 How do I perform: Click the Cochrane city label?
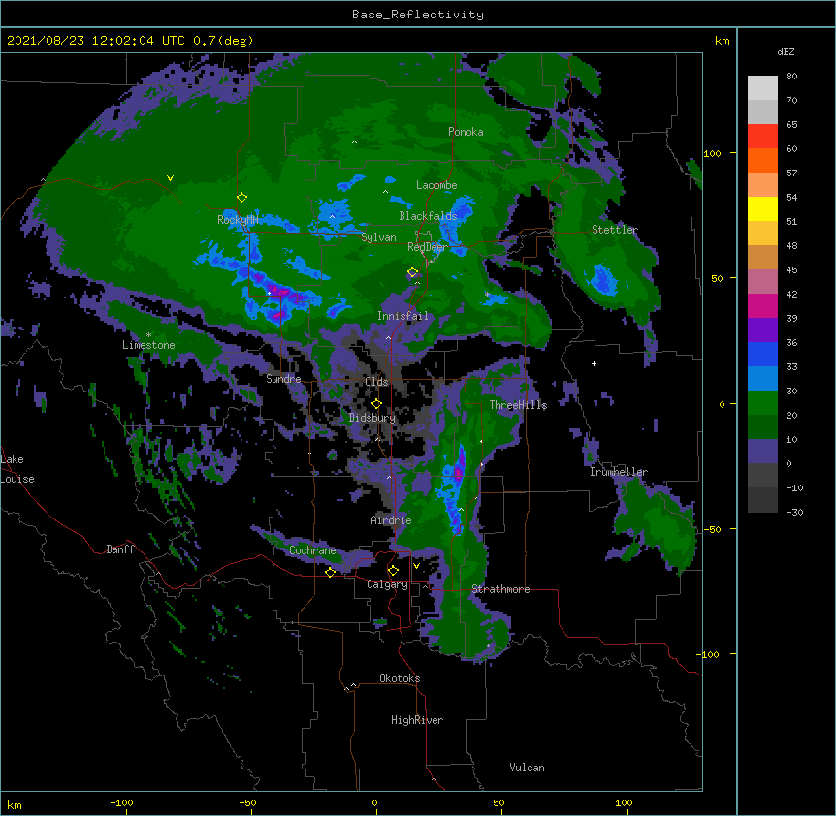coord(312,550)
